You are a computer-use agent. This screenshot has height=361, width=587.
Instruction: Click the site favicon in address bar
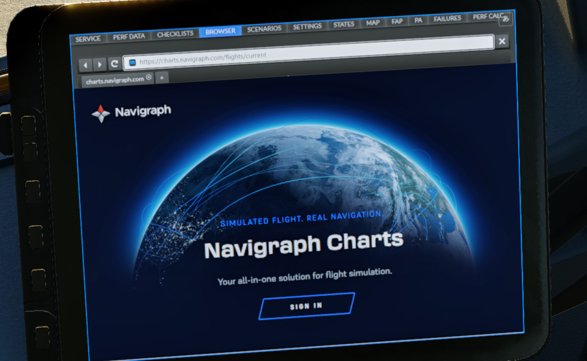coord(132,62)
